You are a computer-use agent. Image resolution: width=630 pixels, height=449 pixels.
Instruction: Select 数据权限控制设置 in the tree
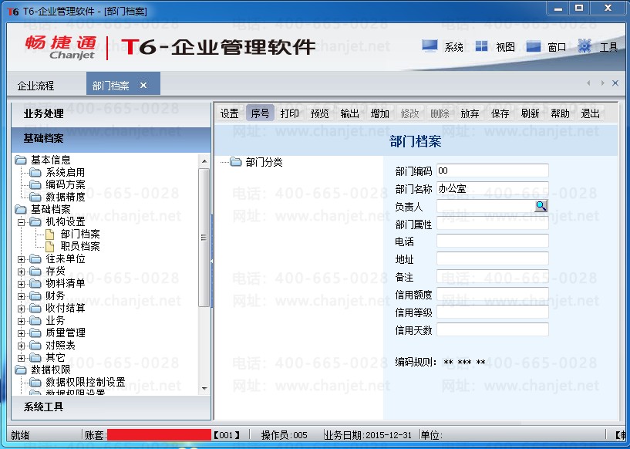pos(85,382)
